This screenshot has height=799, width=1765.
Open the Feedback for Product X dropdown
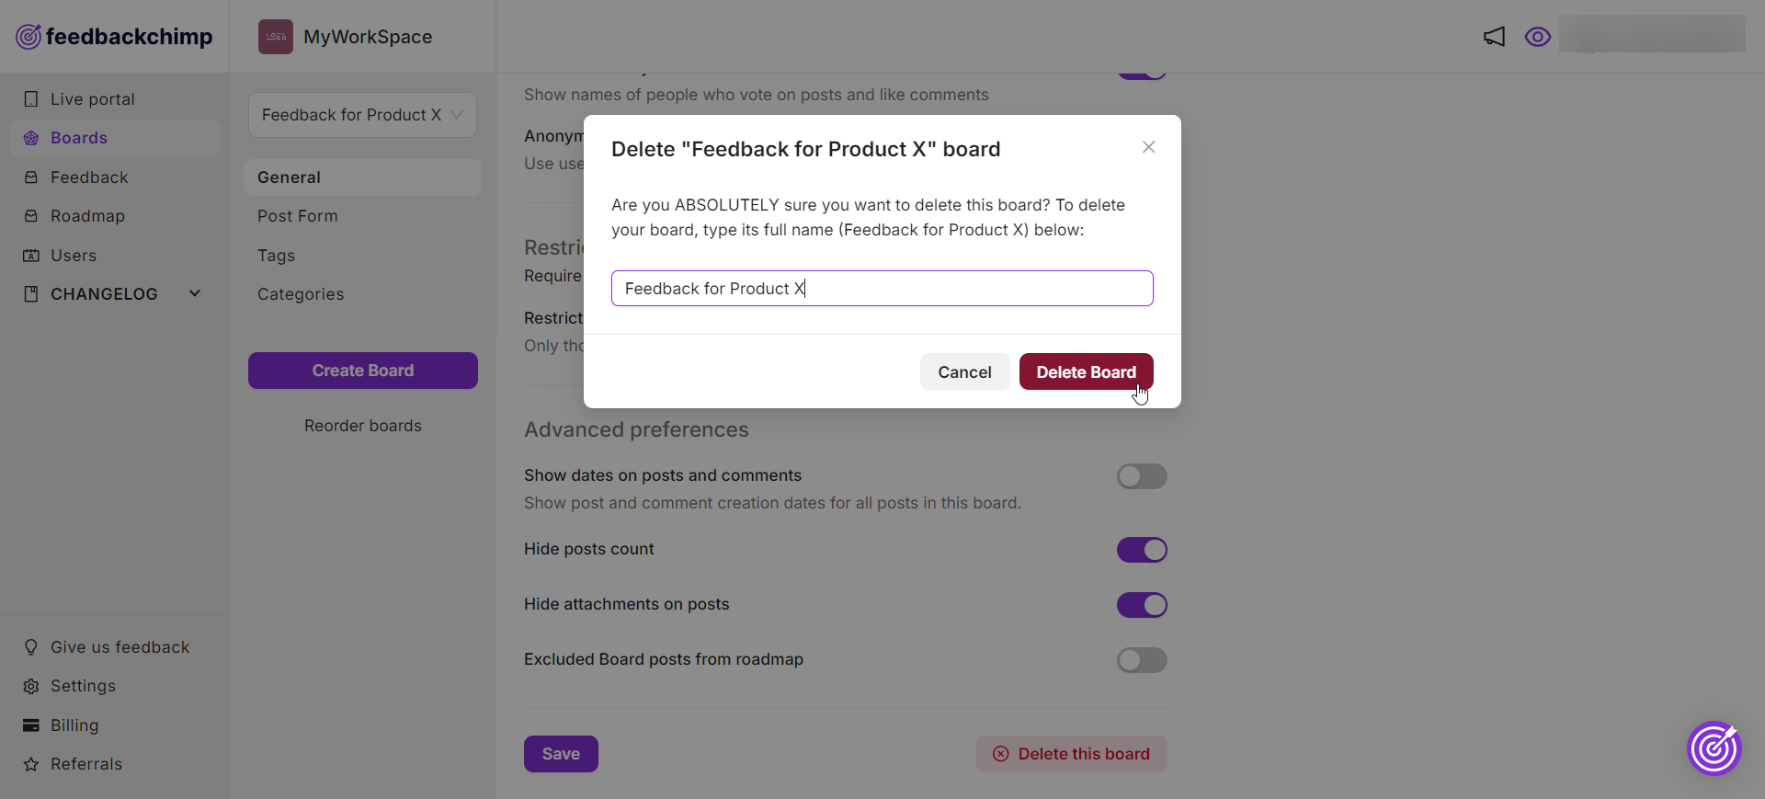tap(362, 115)
